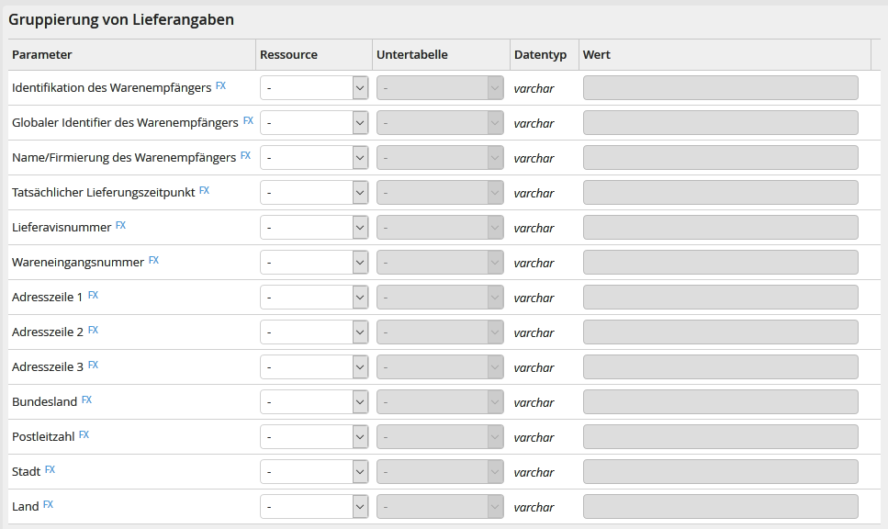888x529 pixels.
Task: Click the Parameter column header
Action: (42, 55)
